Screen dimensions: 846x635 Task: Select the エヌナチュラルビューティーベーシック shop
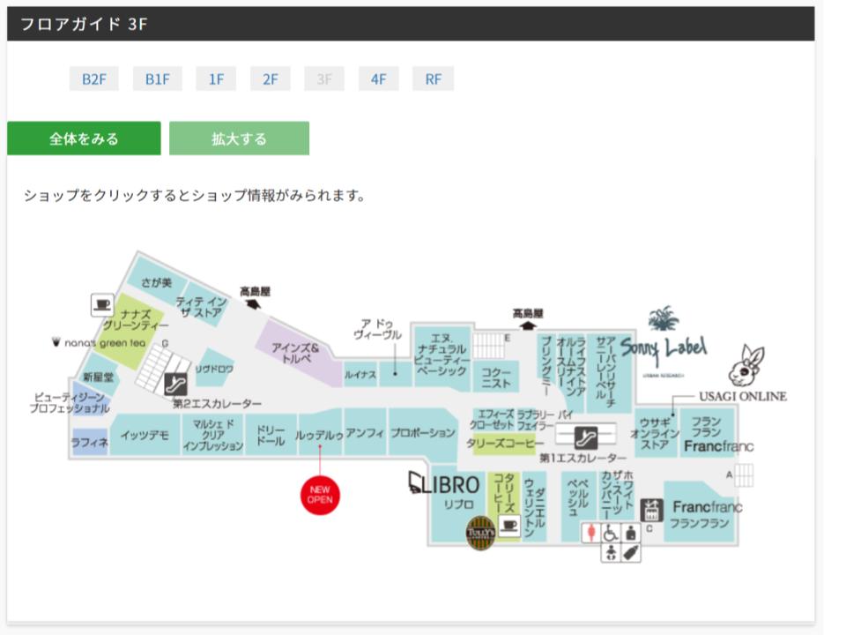[x=442, y=355]
